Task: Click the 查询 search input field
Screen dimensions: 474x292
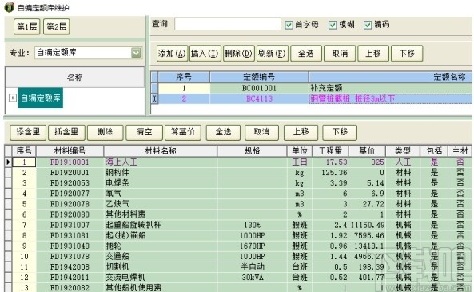Action: 228,24
